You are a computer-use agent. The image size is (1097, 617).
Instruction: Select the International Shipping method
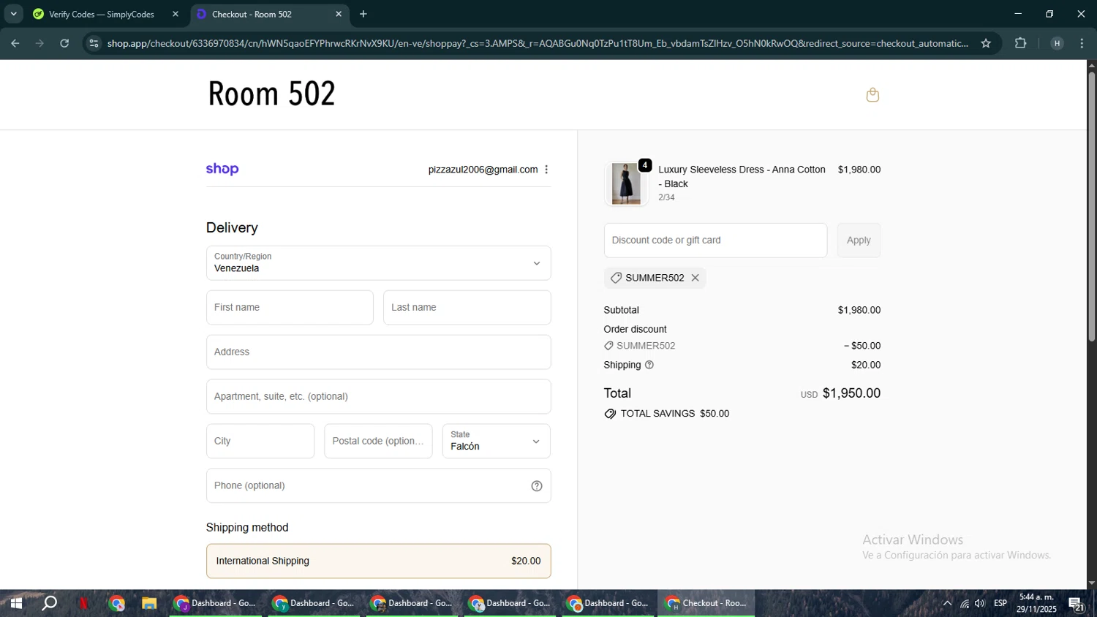[x=378, y=561]
